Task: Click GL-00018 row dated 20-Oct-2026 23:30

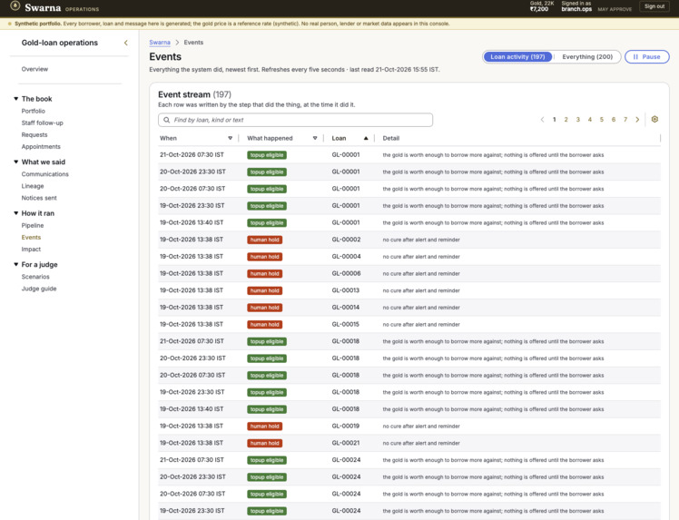Action: point(409,358)
